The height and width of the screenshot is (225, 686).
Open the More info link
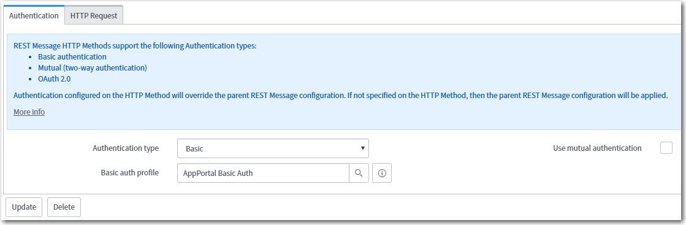(x=29, y=112)
